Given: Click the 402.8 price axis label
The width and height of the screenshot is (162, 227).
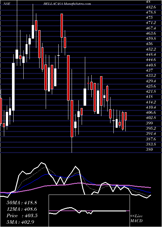Looking at the screenshot, I should 151,118.
